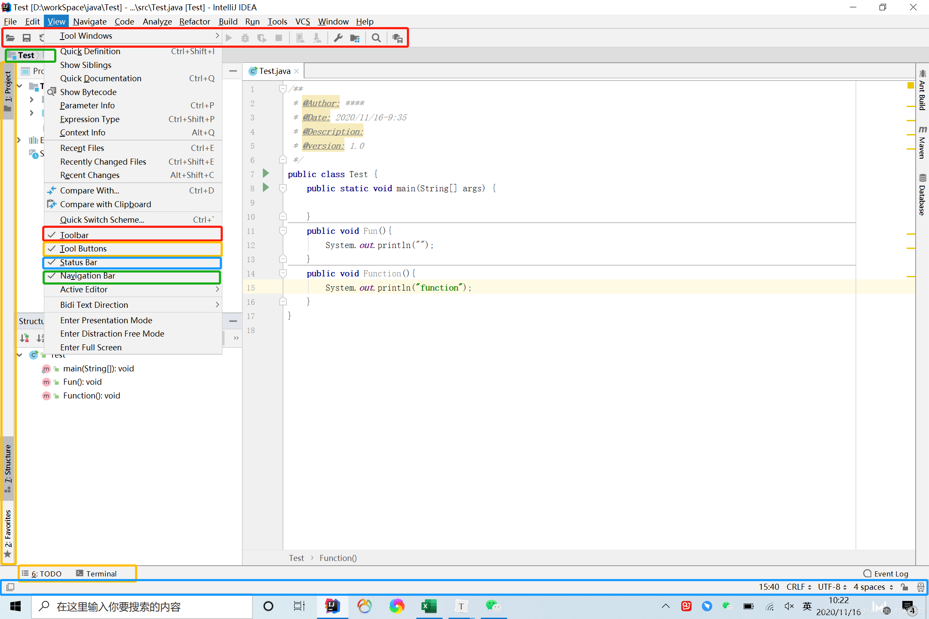This screenshot has width=929, height=619.
Task: Fold the main method at line 8
Action: (283, 188)
